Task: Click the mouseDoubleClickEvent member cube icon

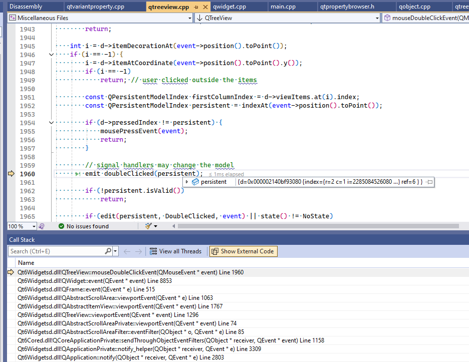Action: click(x=387, y=18)
